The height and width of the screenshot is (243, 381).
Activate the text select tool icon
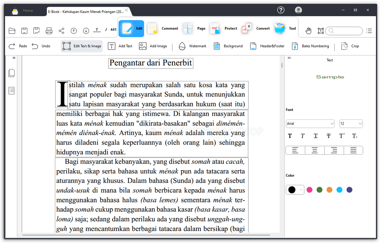coord(321,31)
